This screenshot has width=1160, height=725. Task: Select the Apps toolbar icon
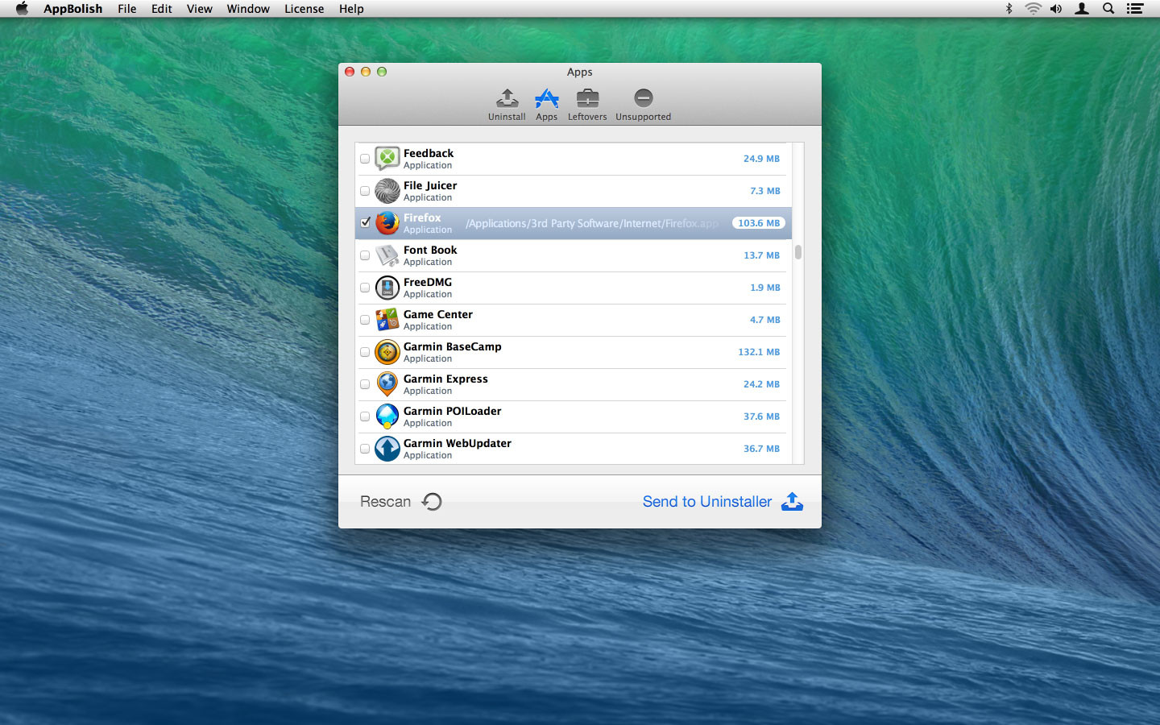pos(546,105)
